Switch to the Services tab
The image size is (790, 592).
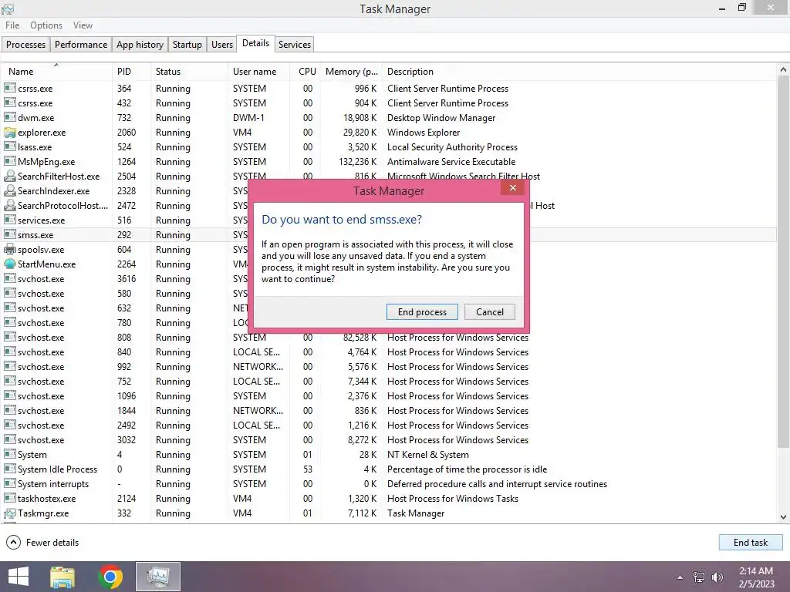(295, 44)
